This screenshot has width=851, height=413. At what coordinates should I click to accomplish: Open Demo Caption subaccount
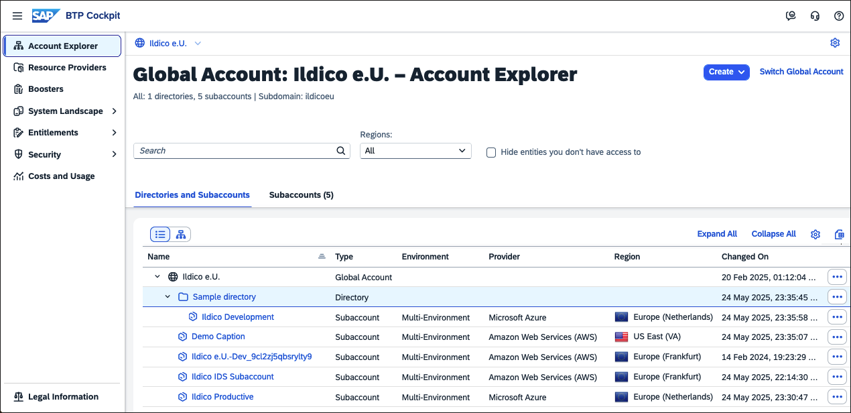coord(218,337)
